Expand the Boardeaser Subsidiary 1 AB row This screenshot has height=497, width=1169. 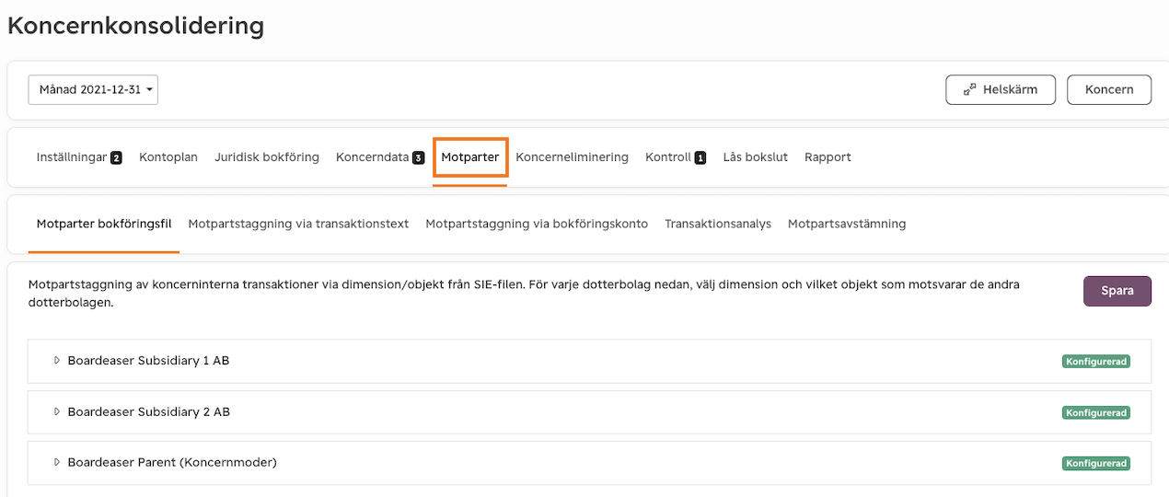589,361
